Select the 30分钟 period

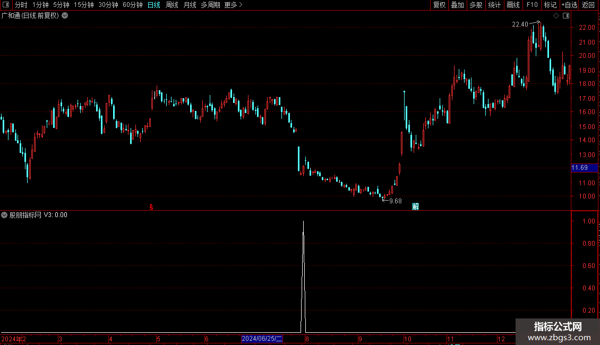click(108, 5)
